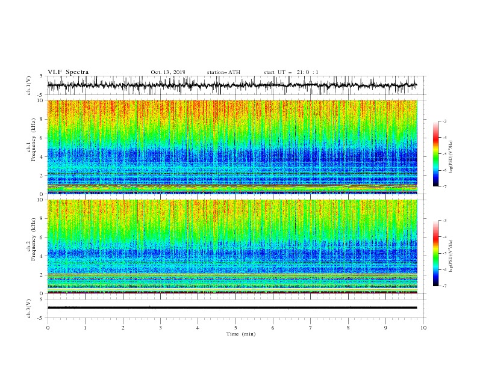Click the 'VLF Spectra' title text
The height and width of the screenshot is (368, 477).
pyautogui.click(x=68, y=72)
